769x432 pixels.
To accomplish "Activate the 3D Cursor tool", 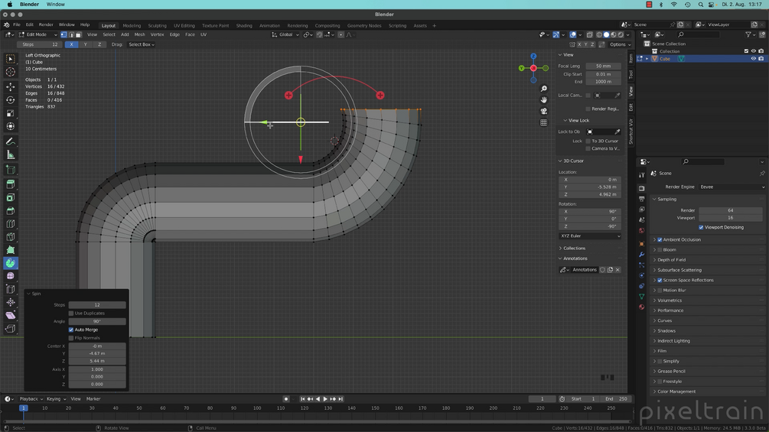I will point(10,72).
